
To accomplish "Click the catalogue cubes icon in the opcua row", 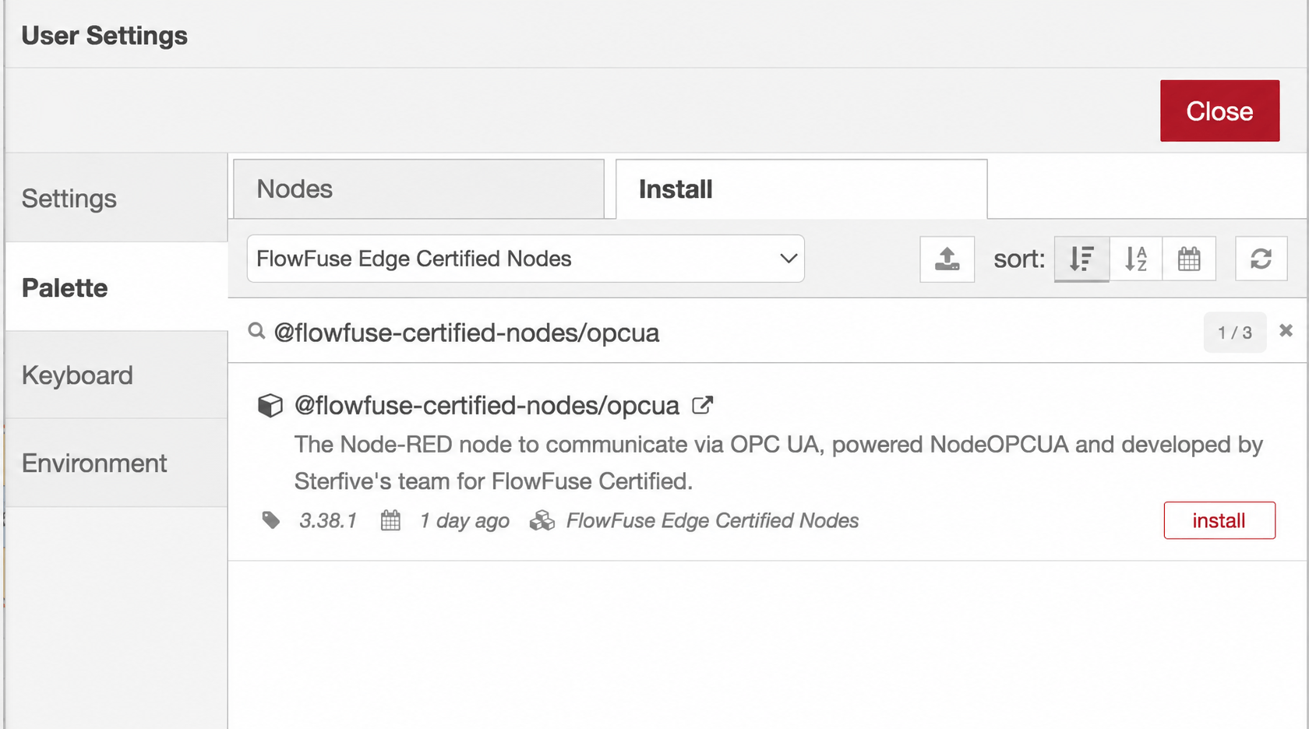I will point(542,520).
